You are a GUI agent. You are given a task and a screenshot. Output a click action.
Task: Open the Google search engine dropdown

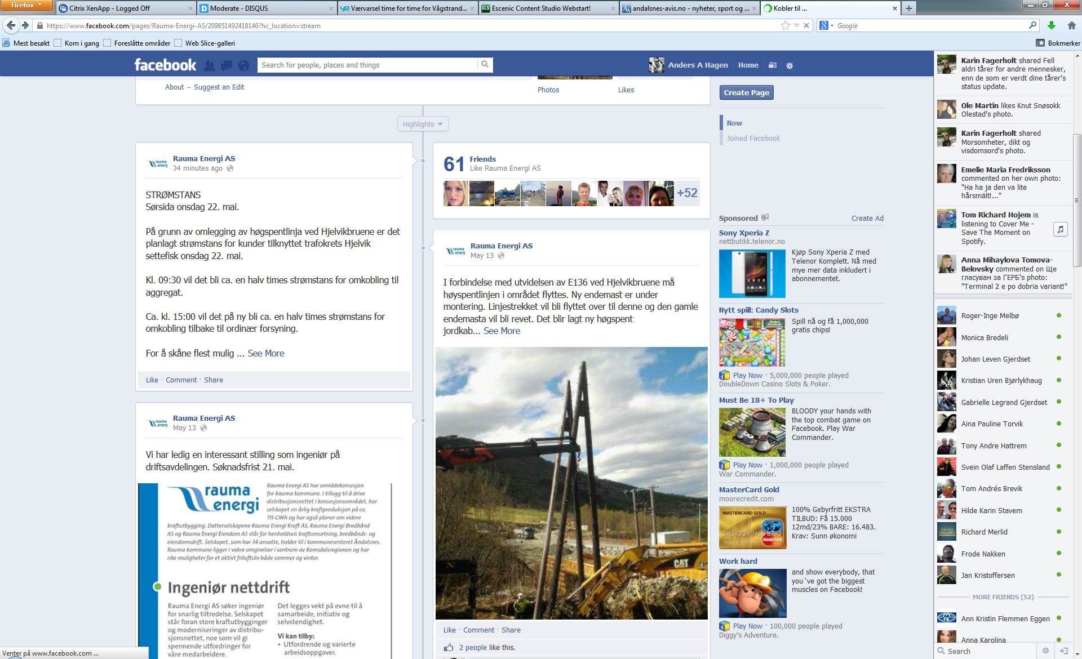point(827,25)
